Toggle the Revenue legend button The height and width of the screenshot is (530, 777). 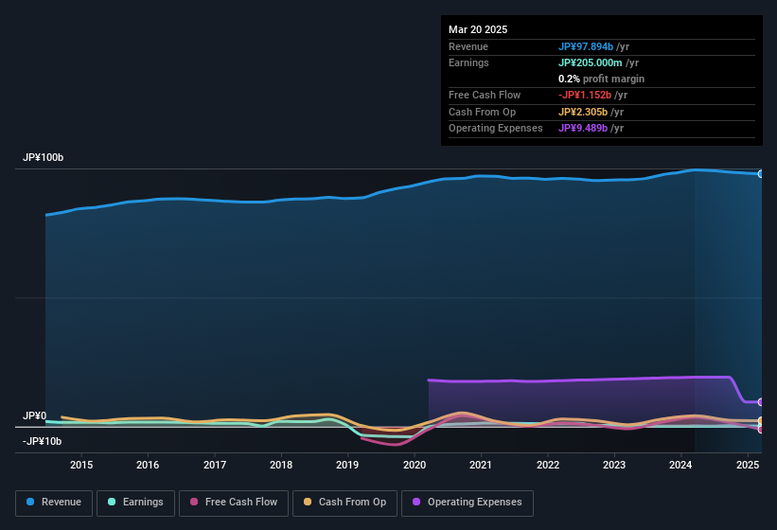(x=54, y=503)
